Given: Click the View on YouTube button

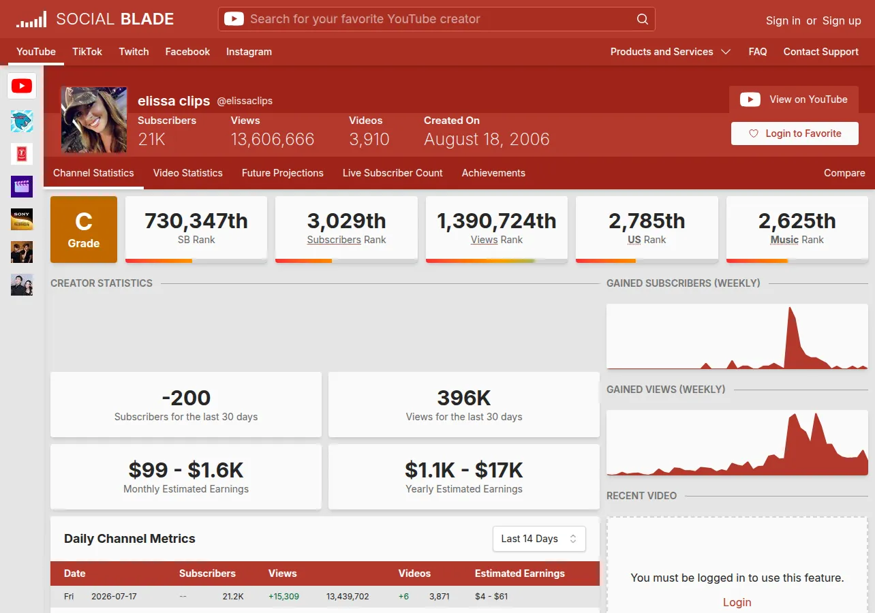Looking at the screenshot, I should [x=794, y=99].
